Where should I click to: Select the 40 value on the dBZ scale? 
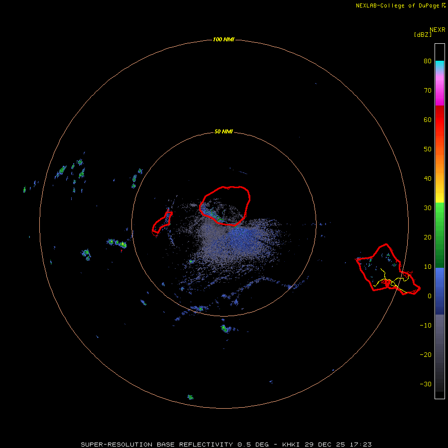[428, 179]
